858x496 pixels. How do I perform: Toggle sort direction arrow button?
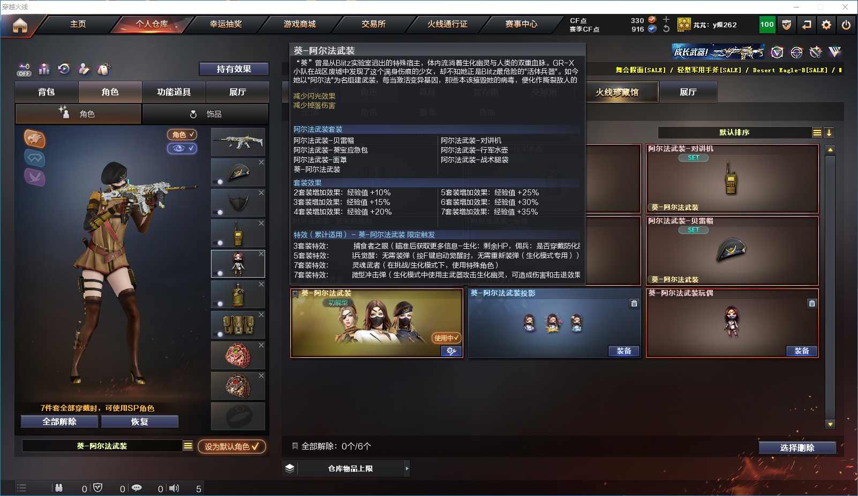coord(829,133)
